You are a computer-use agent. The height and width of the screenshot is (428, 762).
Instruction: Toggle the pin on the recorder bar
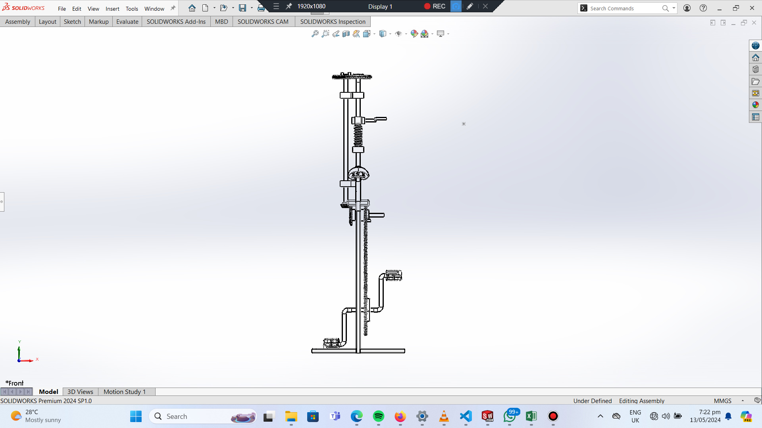coord(289,6)
